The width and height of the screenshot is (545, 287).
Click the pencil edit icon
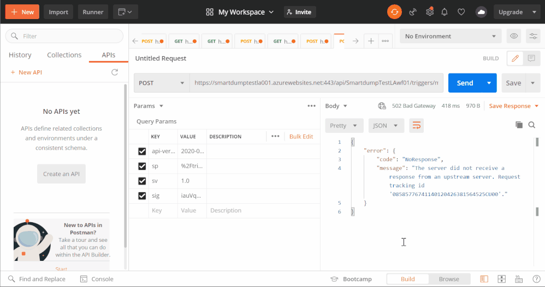pos(515,58)
